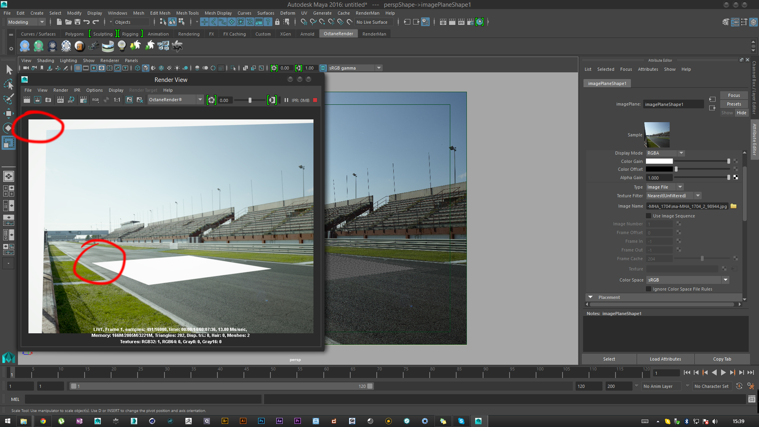The height and width of the screenshot is (427, 759).
Task: Pause IPR rendering in Render View
Action: (286, 100)
